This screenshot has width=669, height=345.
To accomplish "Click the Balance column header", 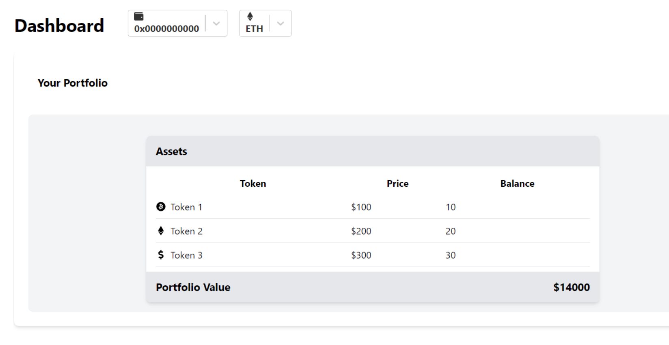I will pyautogui.click(x=517, y=183).
